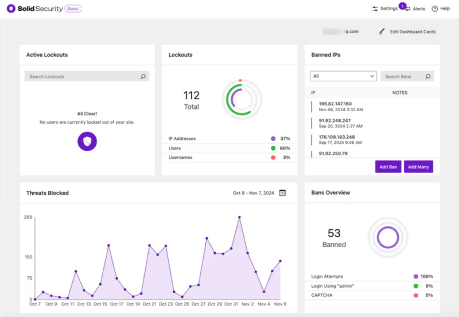Image resolution: width=459 pixels, height=317 pixels.
Task: Click the blurred site domain name
Action: 340,32
